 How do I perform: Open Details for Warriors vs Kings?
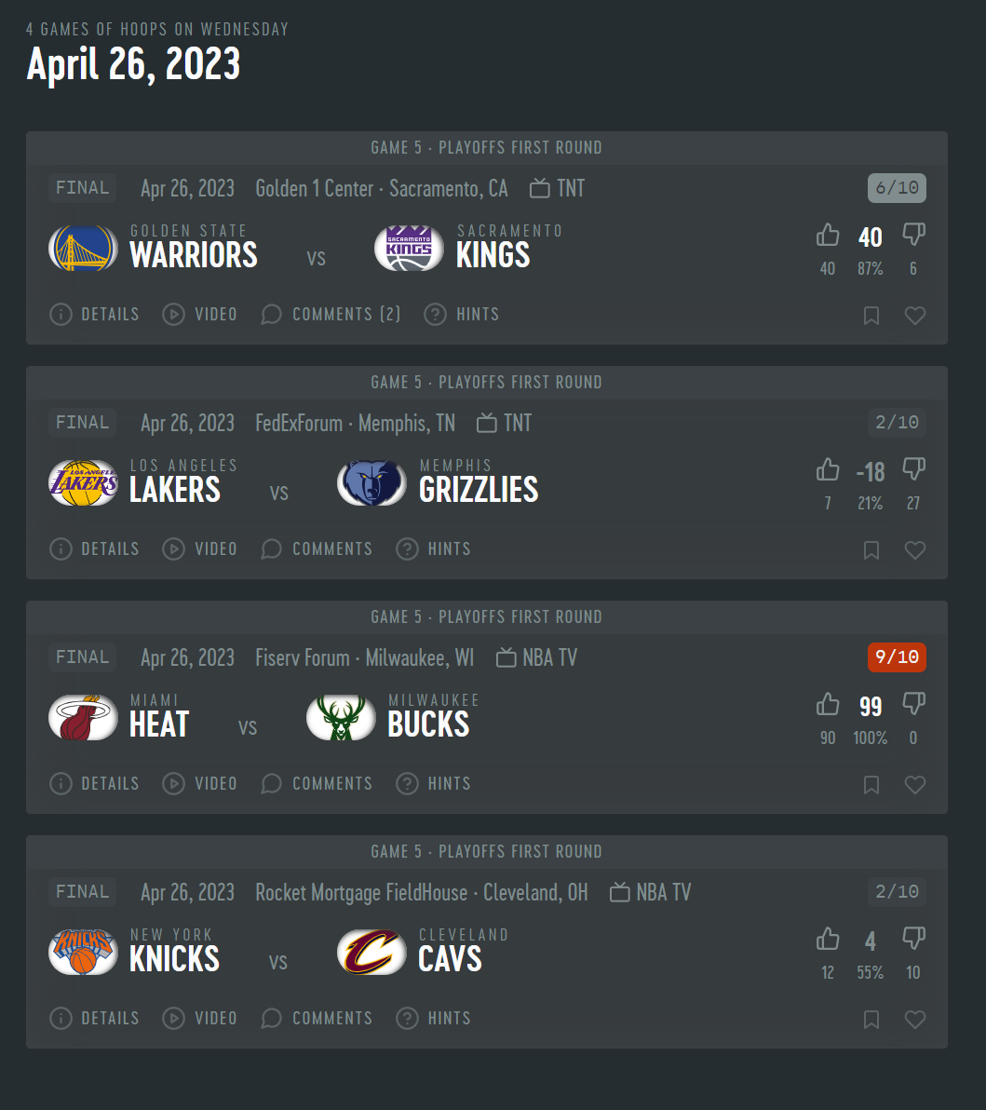point(94,315)
